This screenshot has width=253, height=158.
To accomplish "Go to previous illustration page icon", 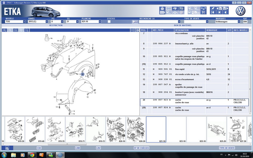I will (x=219, y=9).
